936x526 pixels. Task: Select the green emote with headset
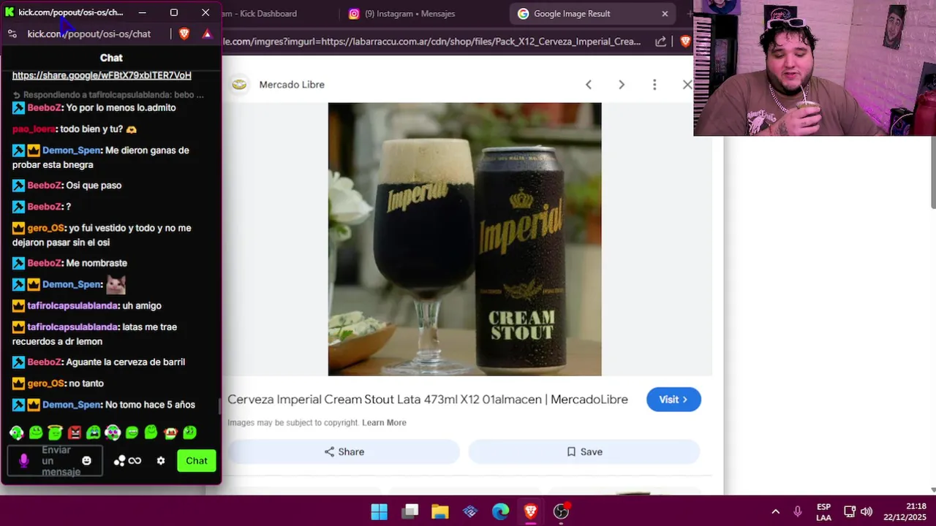pyautogui.click(x=16, y=432)
